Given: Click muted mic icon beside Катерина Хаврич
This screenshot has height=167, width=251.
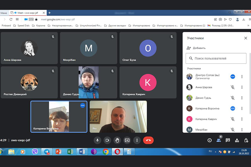Looking at the screenshot, I should click(x=233, y=119).
